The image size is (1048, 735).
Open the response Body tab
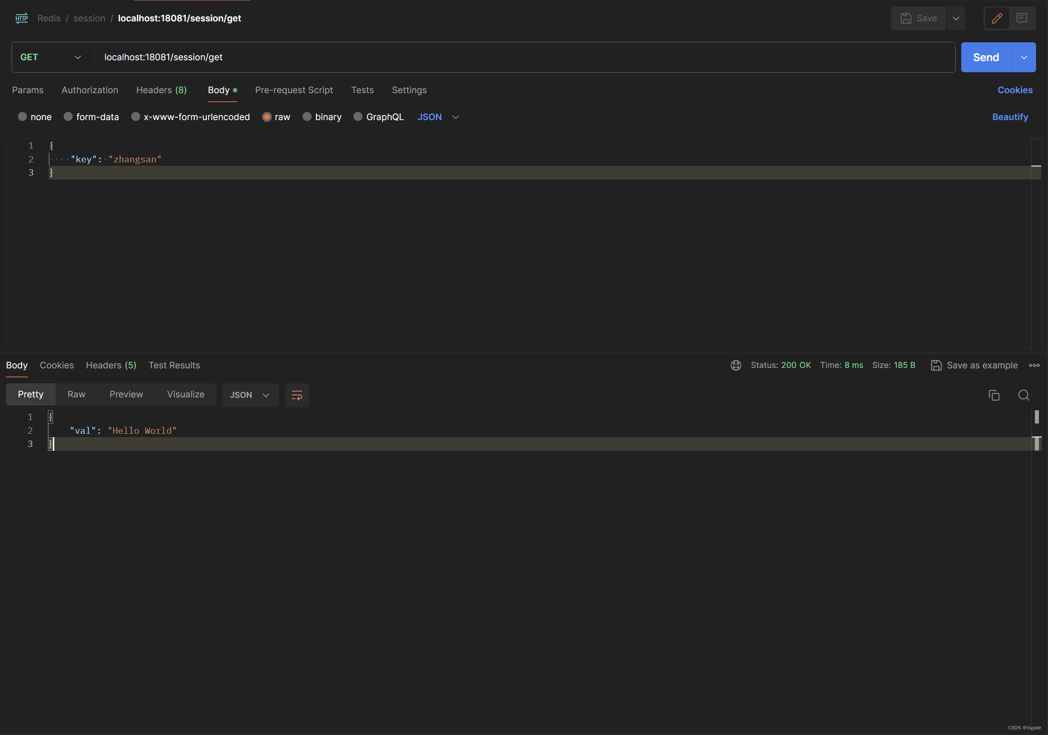coord(17,365)
